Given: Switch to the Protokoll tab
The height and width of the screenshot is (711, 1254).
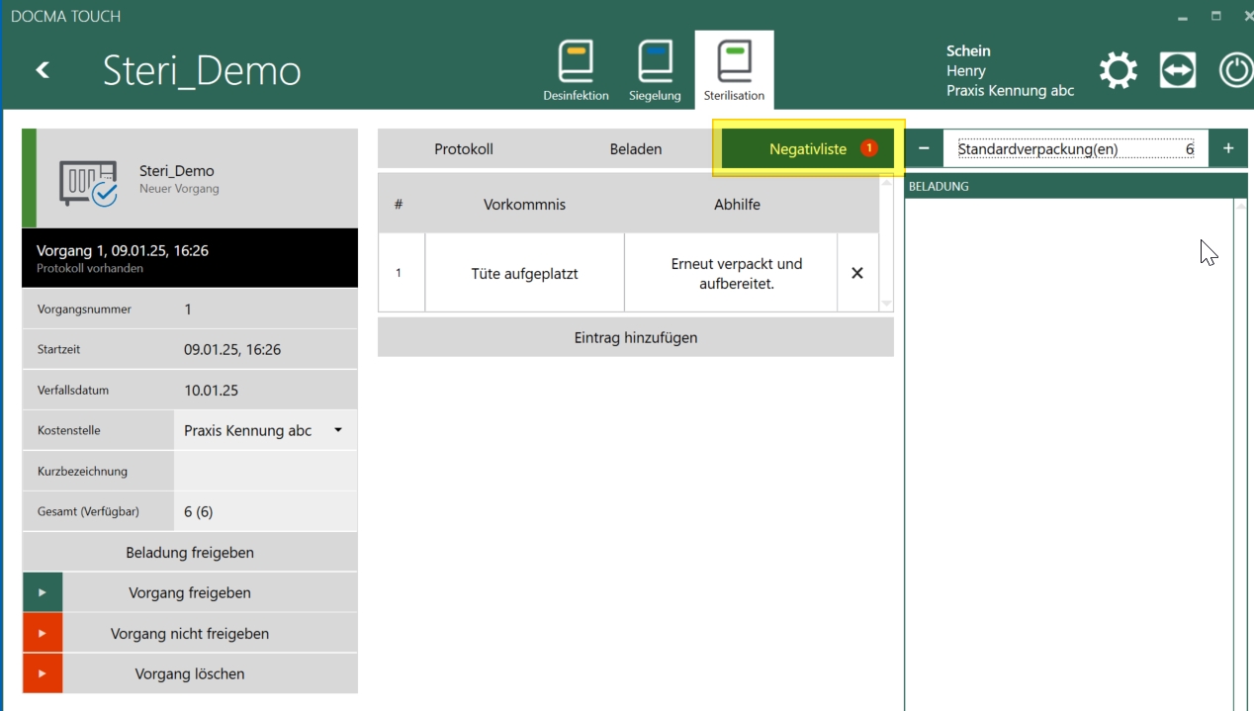Looking at the screenshot, I should [x=464, y=148].
